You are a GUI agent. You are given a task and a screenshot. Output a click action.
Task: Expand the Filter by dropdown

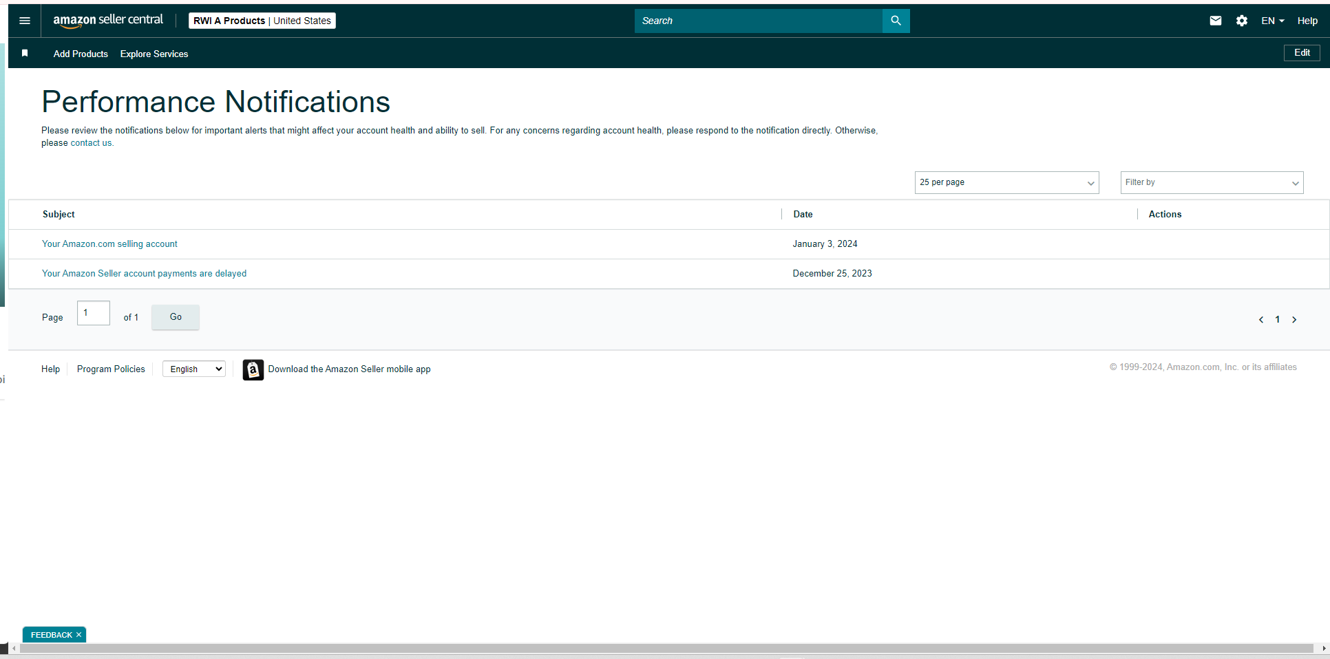[1212, 182]
